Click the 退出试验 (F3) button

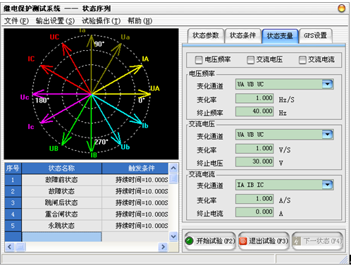(264, 241)
